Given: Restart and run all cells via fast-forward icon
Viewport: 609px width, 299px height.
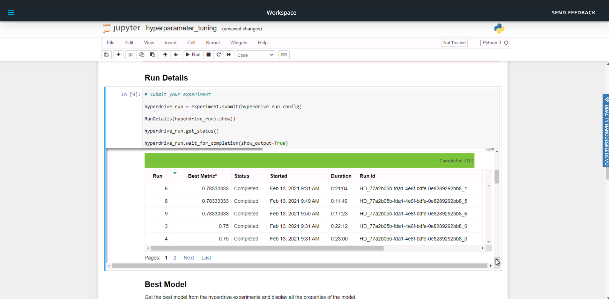Looking at the screenshot, I should (229, 55).
